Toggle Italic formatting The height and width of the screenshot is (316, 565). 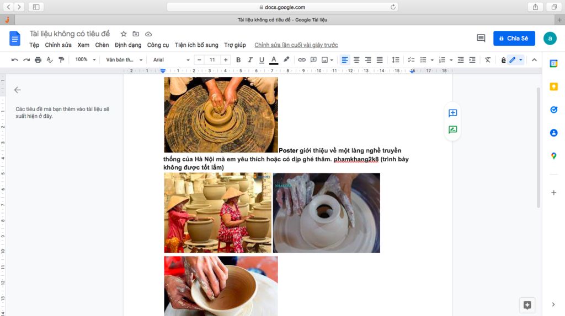[250, 60]
